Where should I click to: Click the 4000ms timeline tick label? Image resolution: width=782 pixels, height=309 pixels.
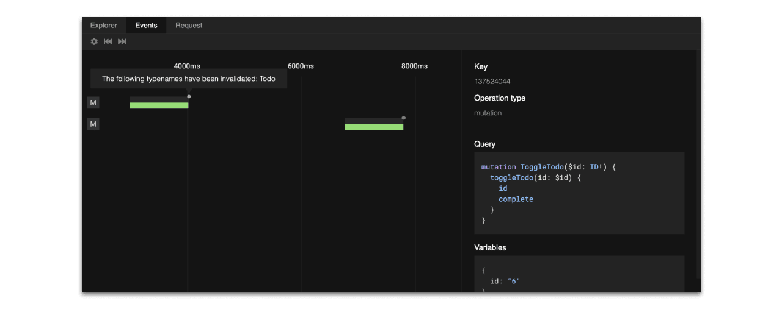187,66
